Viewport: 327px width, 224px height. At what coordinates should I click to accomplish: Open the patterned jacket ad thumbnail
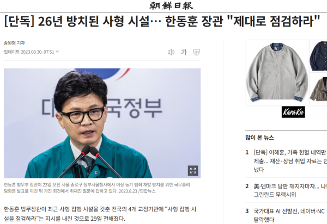318,89
